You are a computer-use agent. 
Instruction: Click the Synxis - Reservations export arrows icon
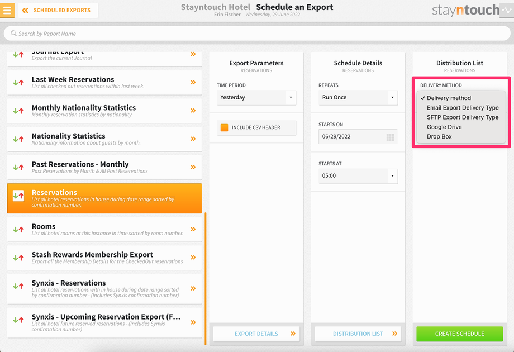(x=18, y=286)
